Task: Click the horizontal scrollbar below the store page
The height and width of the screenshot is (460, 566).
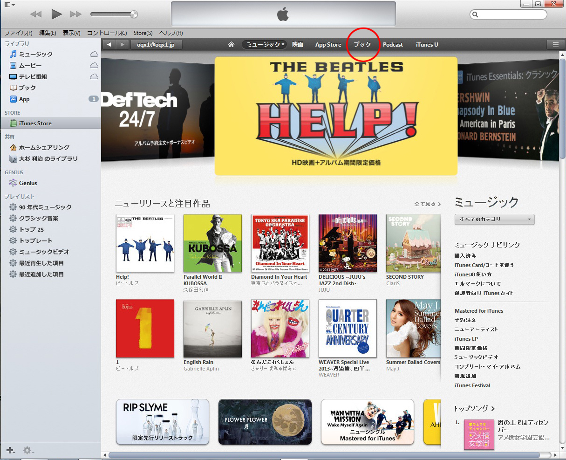Action: pyautogui.click(x=324, y=455)
